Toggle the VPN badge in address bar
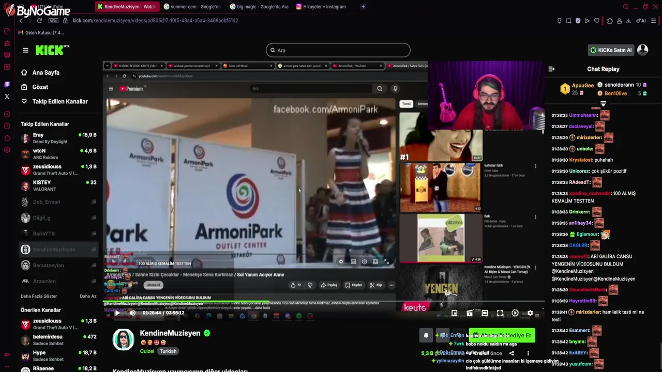This screenshot has height=372, width=662. click(x=53, y=21)
